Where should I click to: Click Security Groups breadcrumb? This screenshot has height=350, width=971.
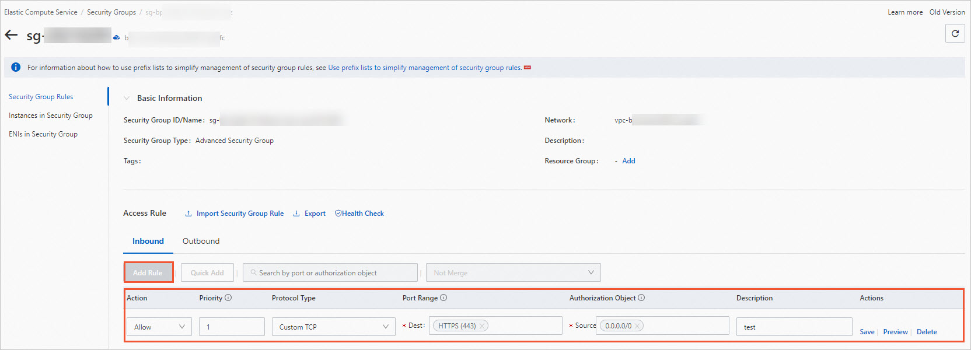111,12
